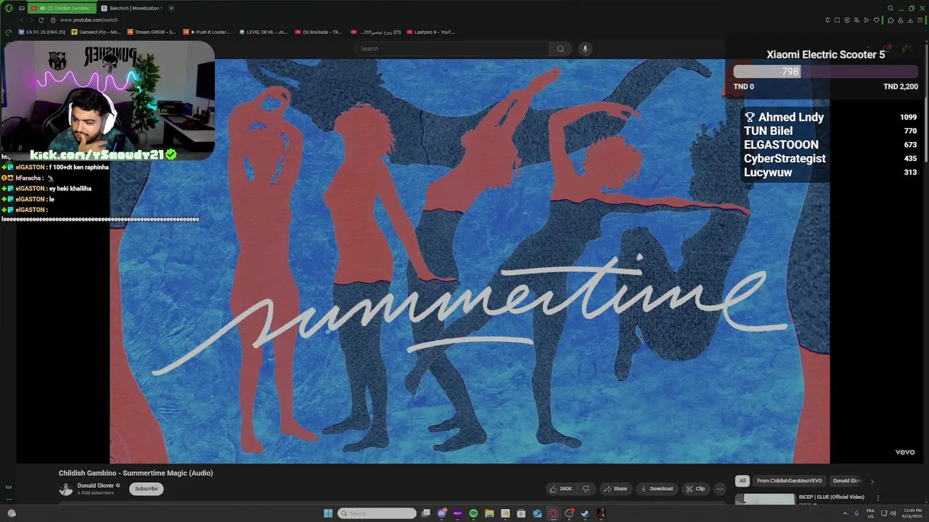Click the Donald Glover channel avatar
The image size is (929, 522).
coord(66,489)
